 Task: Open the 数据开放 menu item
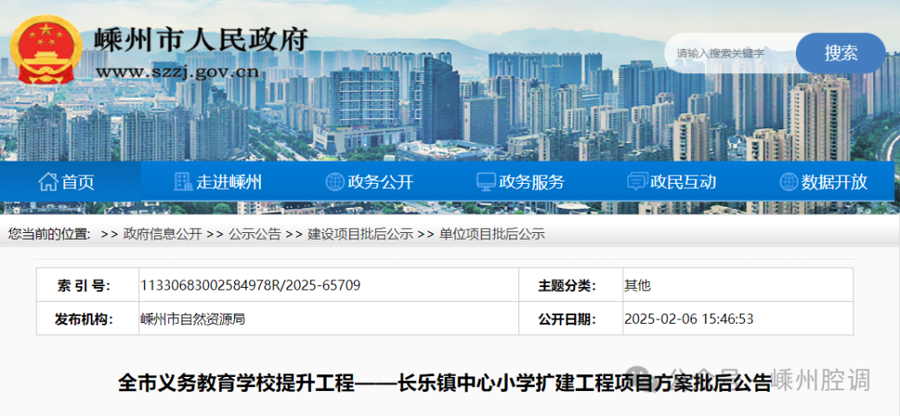[x=834, y=181]
